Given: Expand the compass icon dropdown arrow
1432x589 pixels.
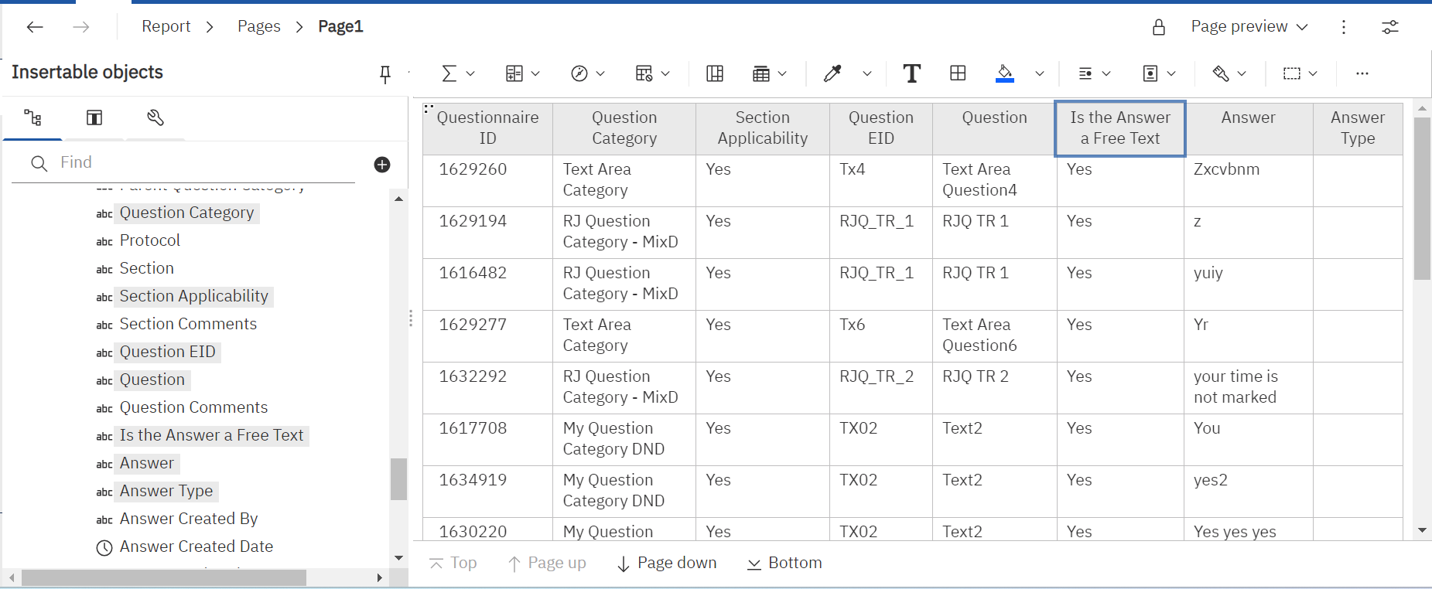Looking at the screenshot, I should [x=600, y=73].
